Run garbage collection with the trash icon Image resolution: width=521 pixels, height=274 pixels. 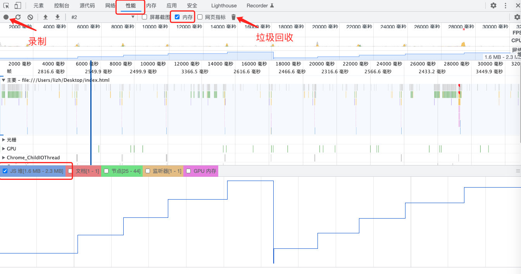(233, 17)
